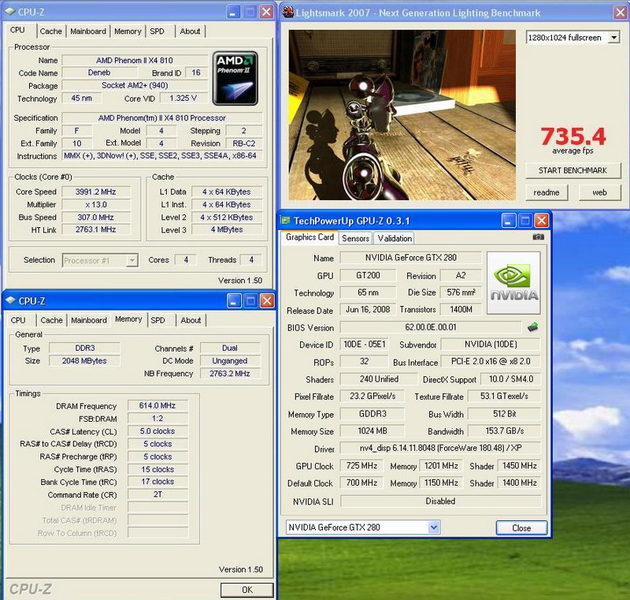Click the BIOS save chip icon in GPU-Z

[533, 327]
